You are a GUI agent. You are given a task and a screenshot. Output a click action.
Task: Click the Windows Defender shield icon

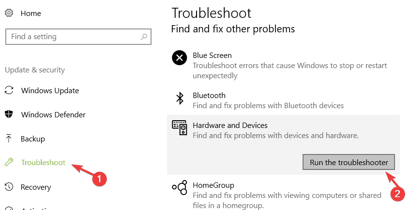point(9,115)
